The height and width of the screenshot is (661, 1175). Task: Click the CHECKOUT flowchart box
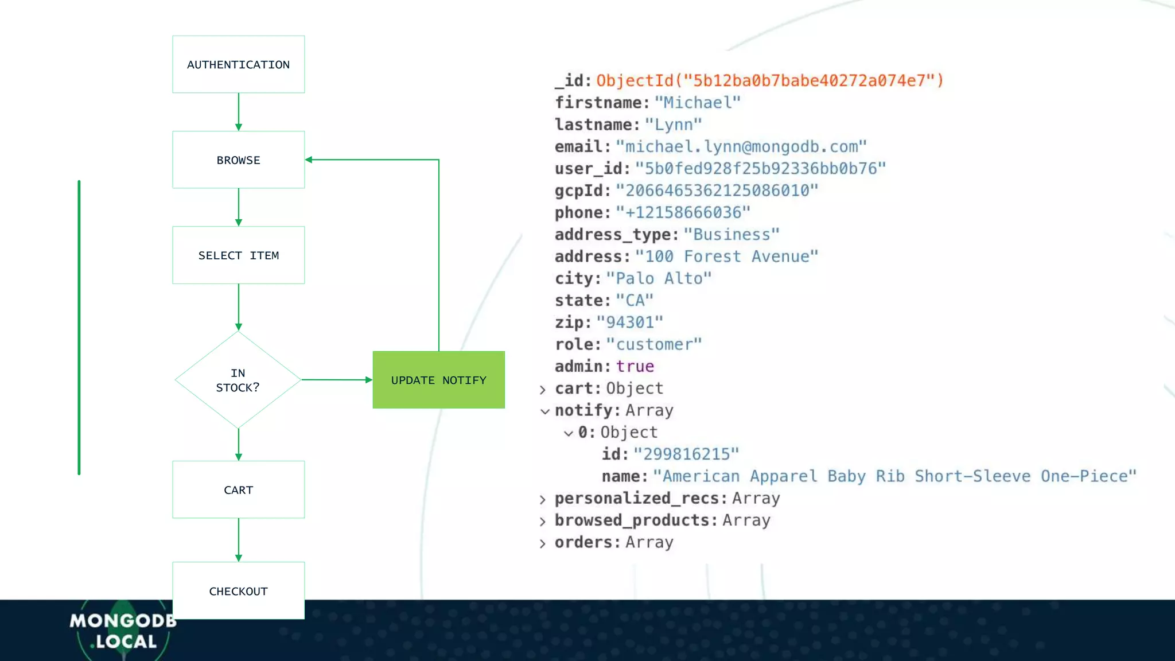coord(238,590)
